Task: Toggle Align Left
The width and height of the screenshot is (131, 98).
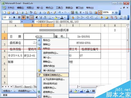Action: tap(19, 18)
